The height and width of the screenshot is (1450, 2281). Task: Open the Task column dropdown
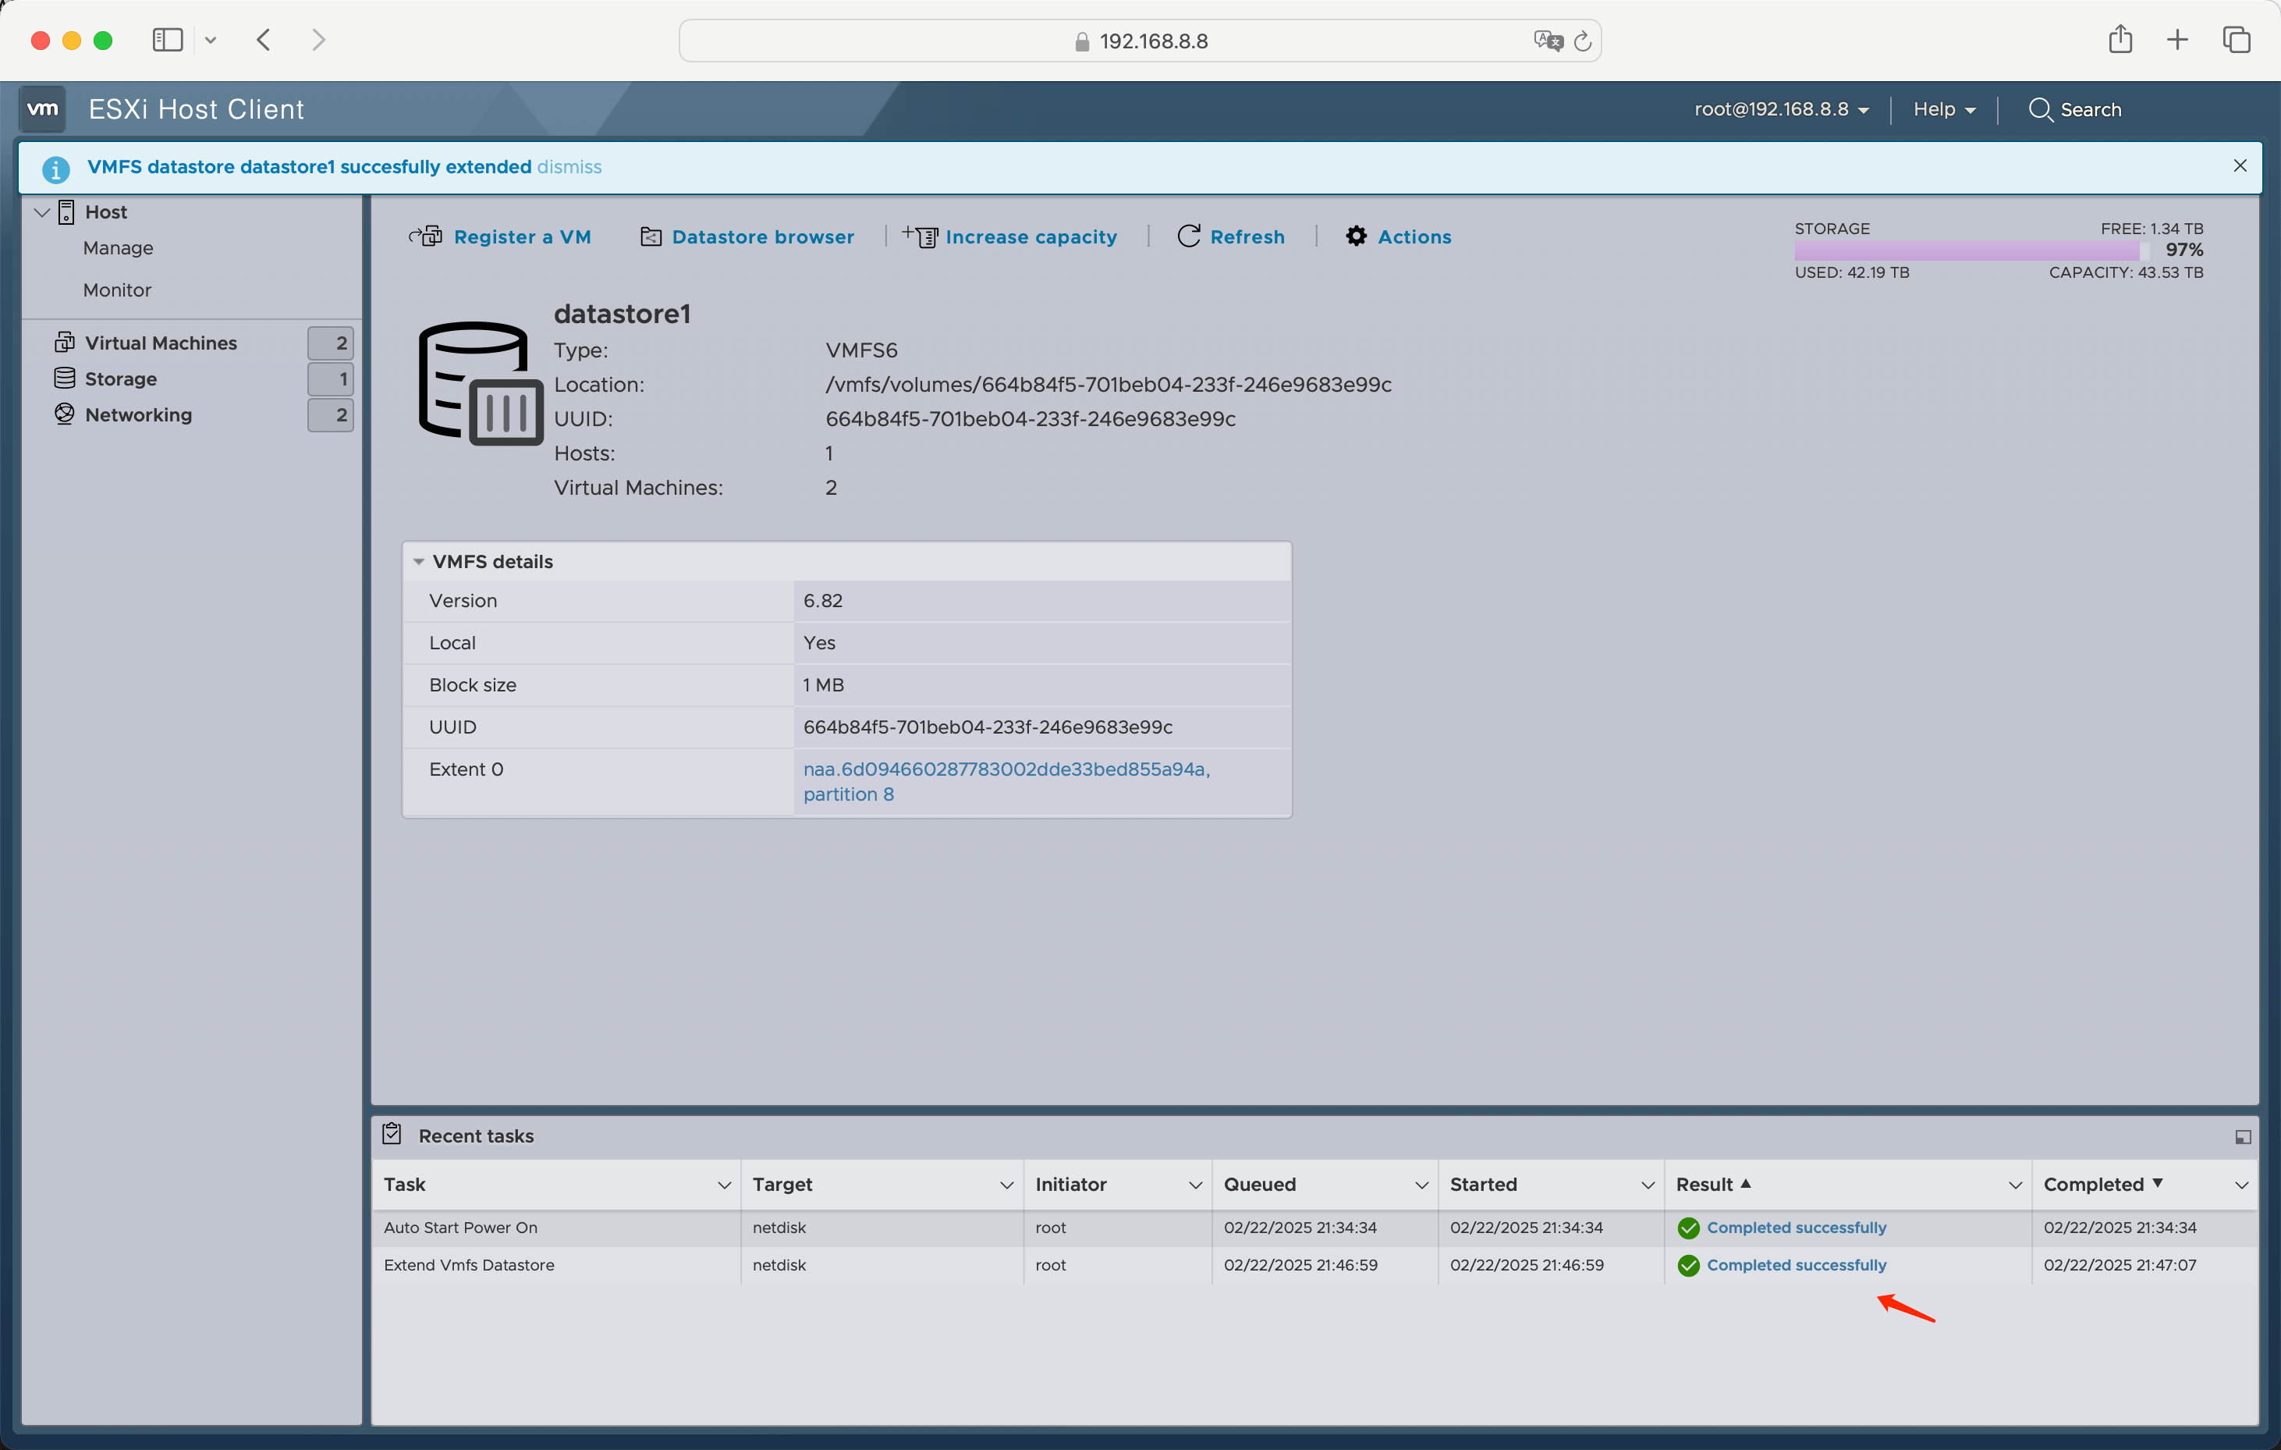pyautogui.click(x=724, y=1185)
